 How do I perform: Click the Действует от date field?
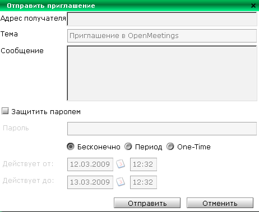tap(90, 164)
